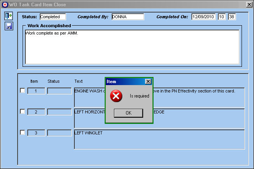Click item number field 1
The width and height of the screenshot is (254, 169).
click(36, 91)
